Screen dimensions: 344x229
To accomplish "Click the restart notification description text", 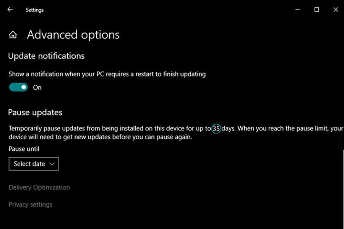I will 107,74.
